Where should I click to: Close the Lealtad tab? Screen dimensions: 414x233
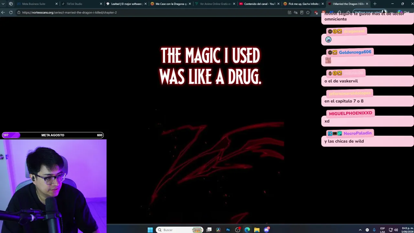tap(145, 4)
